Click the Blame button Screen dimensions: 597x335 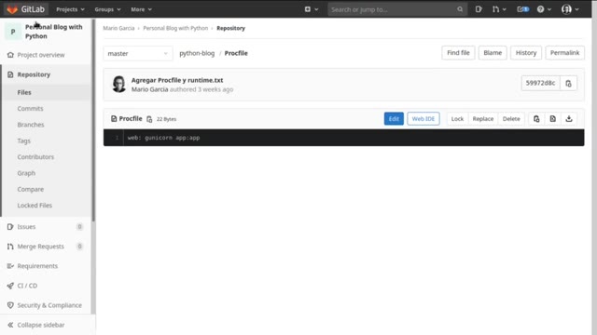click(x=493, y=53)
